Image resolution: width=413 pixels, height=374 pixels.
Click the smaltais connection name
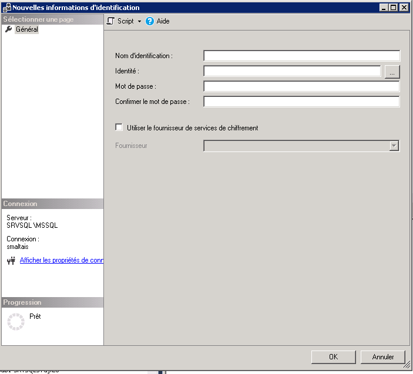(18, 247)
